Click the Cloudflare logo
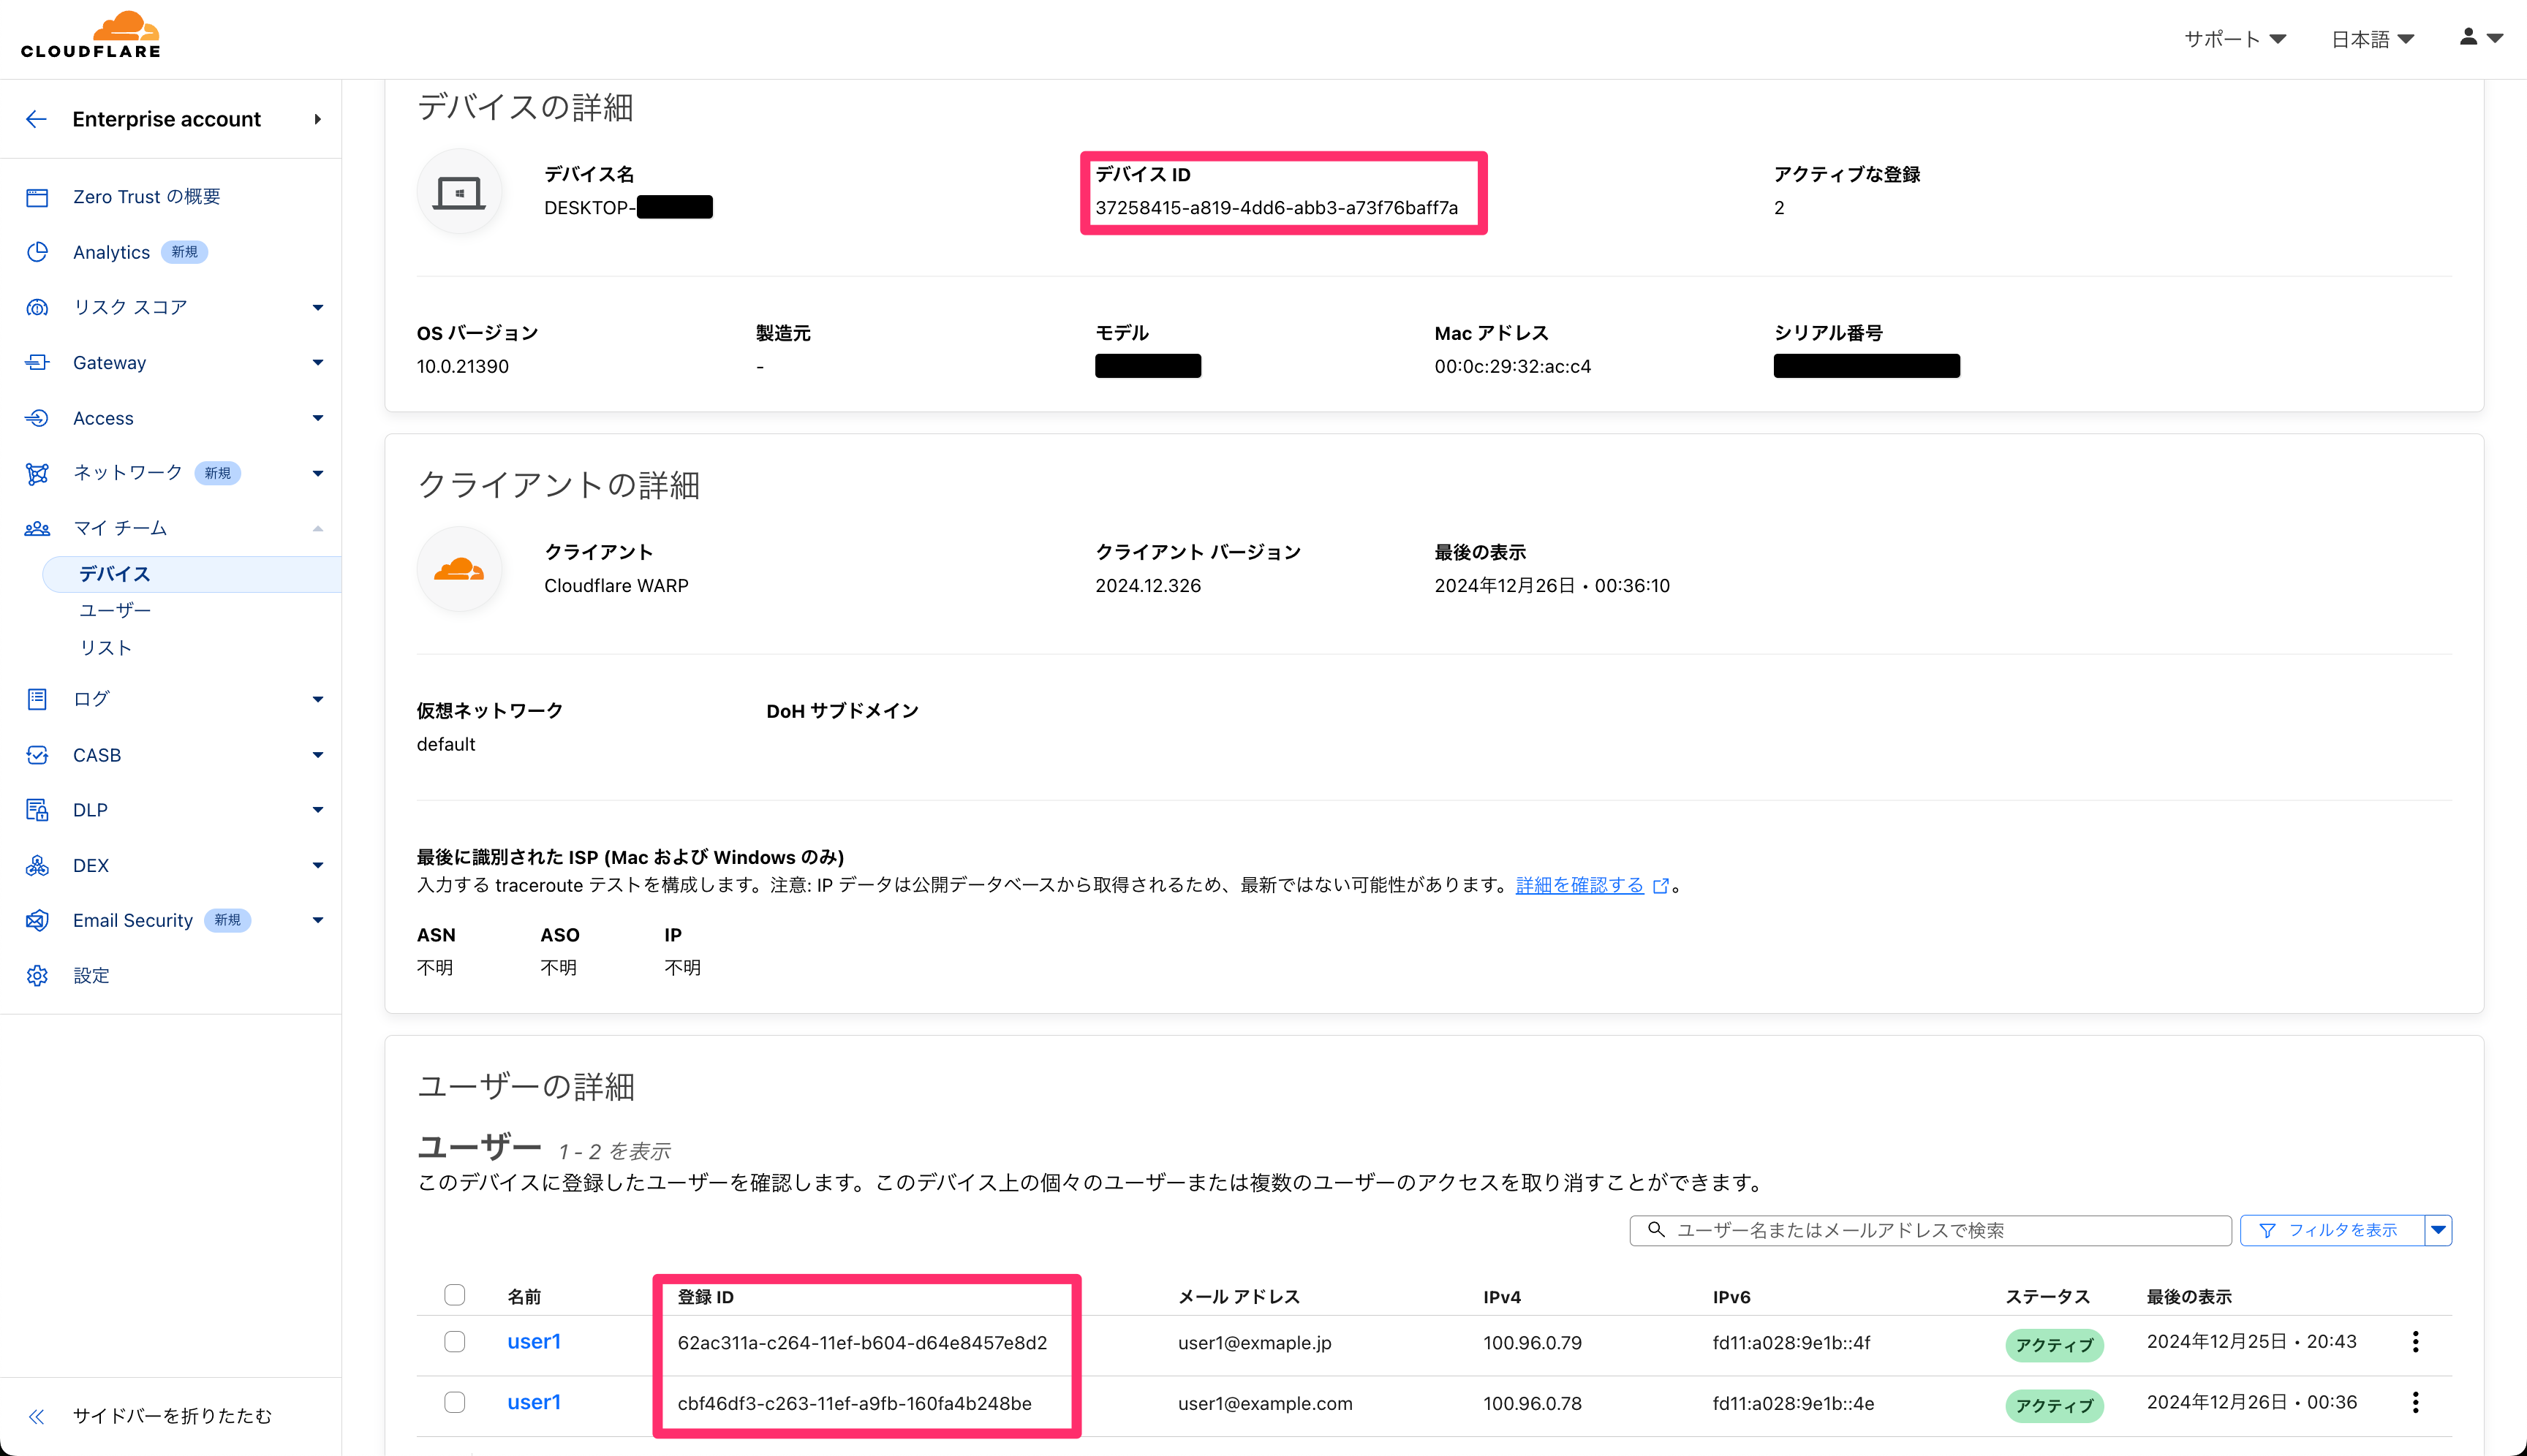2527x1456 pixels. tap(91, 36)
